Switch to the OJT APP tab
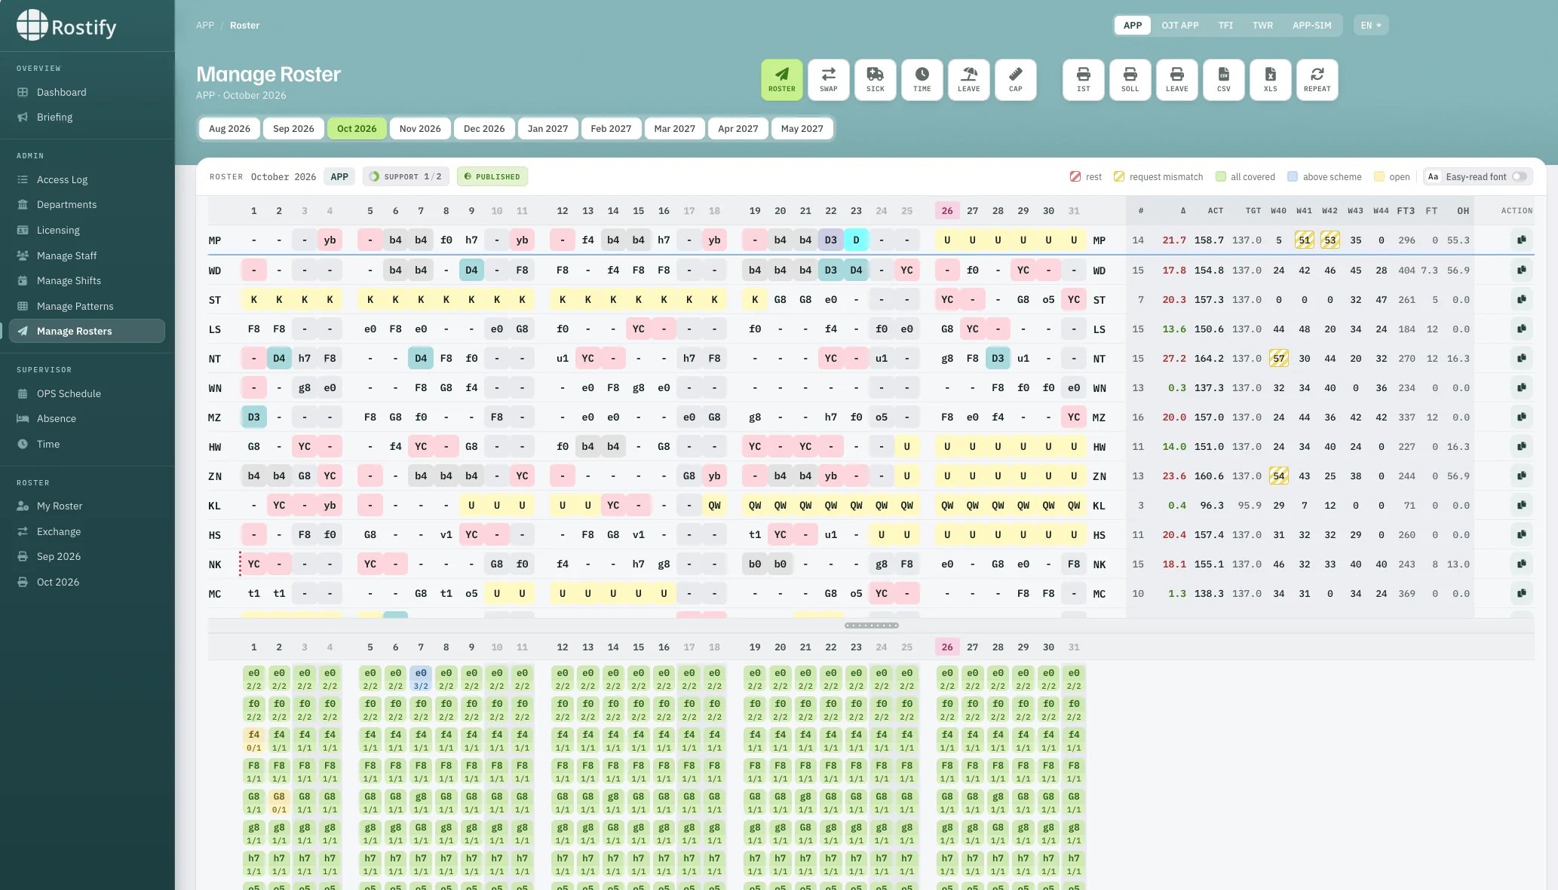 point(1179,25)
